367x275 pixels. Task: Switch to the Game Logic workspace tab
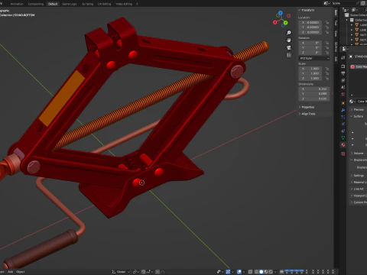[70, 4]
